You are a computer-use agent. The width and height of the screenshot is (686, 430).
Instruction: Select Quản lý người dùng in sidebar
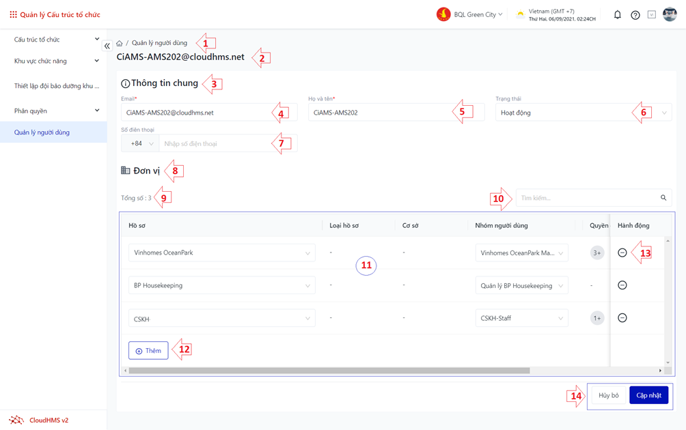(42, 132)
